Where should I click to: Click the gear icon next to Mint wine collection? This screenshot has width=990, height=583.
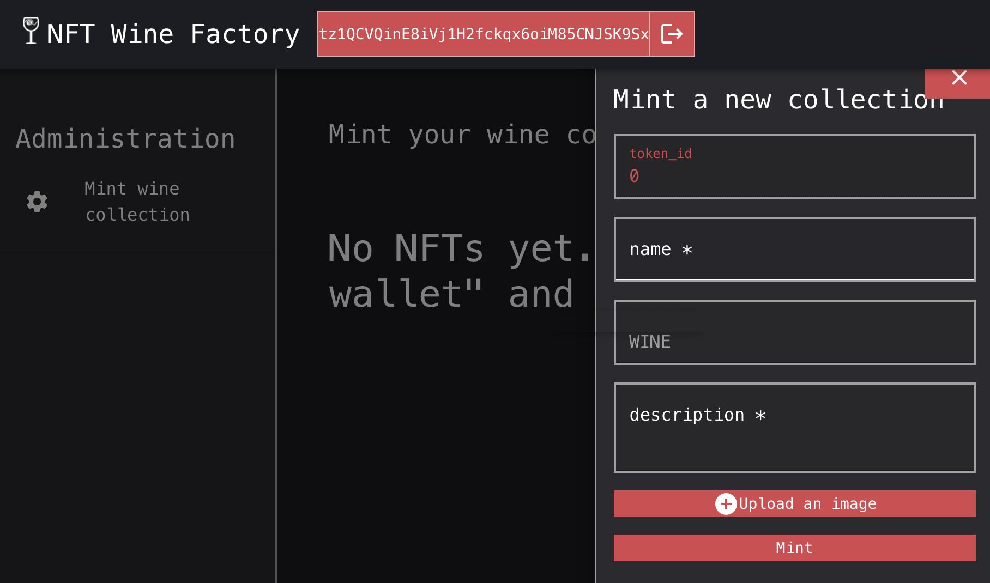pyautogui.click(x=36, y=201)
